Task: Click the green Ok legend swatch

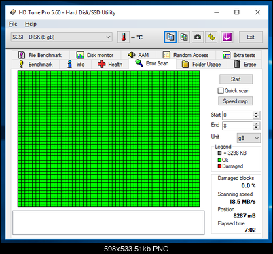Action: point(219,160)
